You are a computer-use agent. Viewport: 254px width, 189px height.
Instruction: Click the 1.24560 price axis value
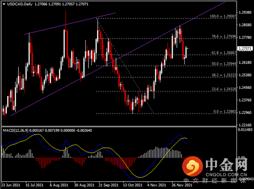coord(245,87)
